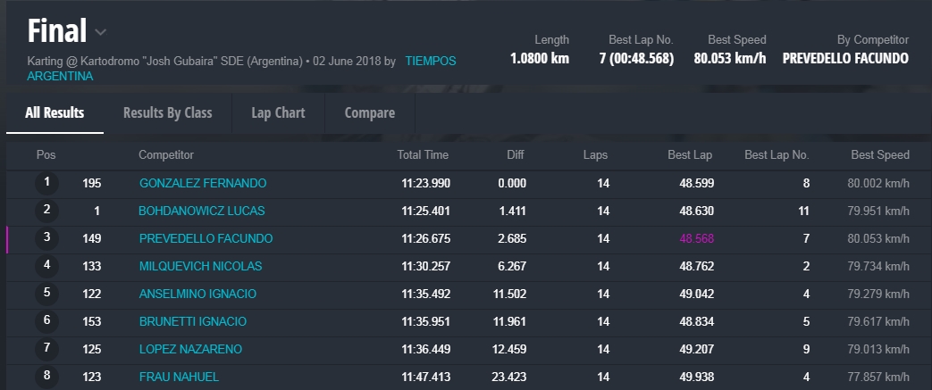Open the Lap Chart tab
This screenshot has height=390, width=932.
coord(278,112)
